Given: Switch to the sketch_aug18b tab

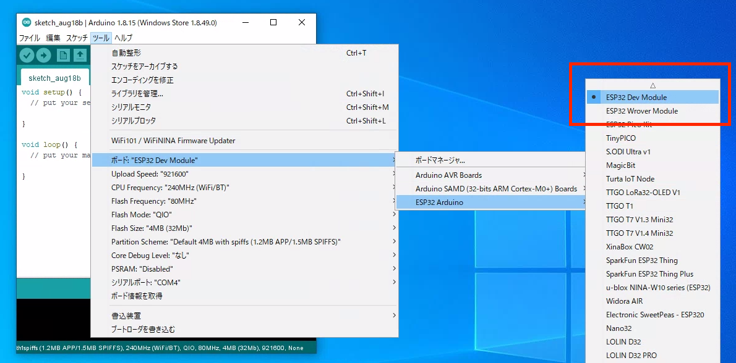Looking at the screenshot, I should point(54,78).
